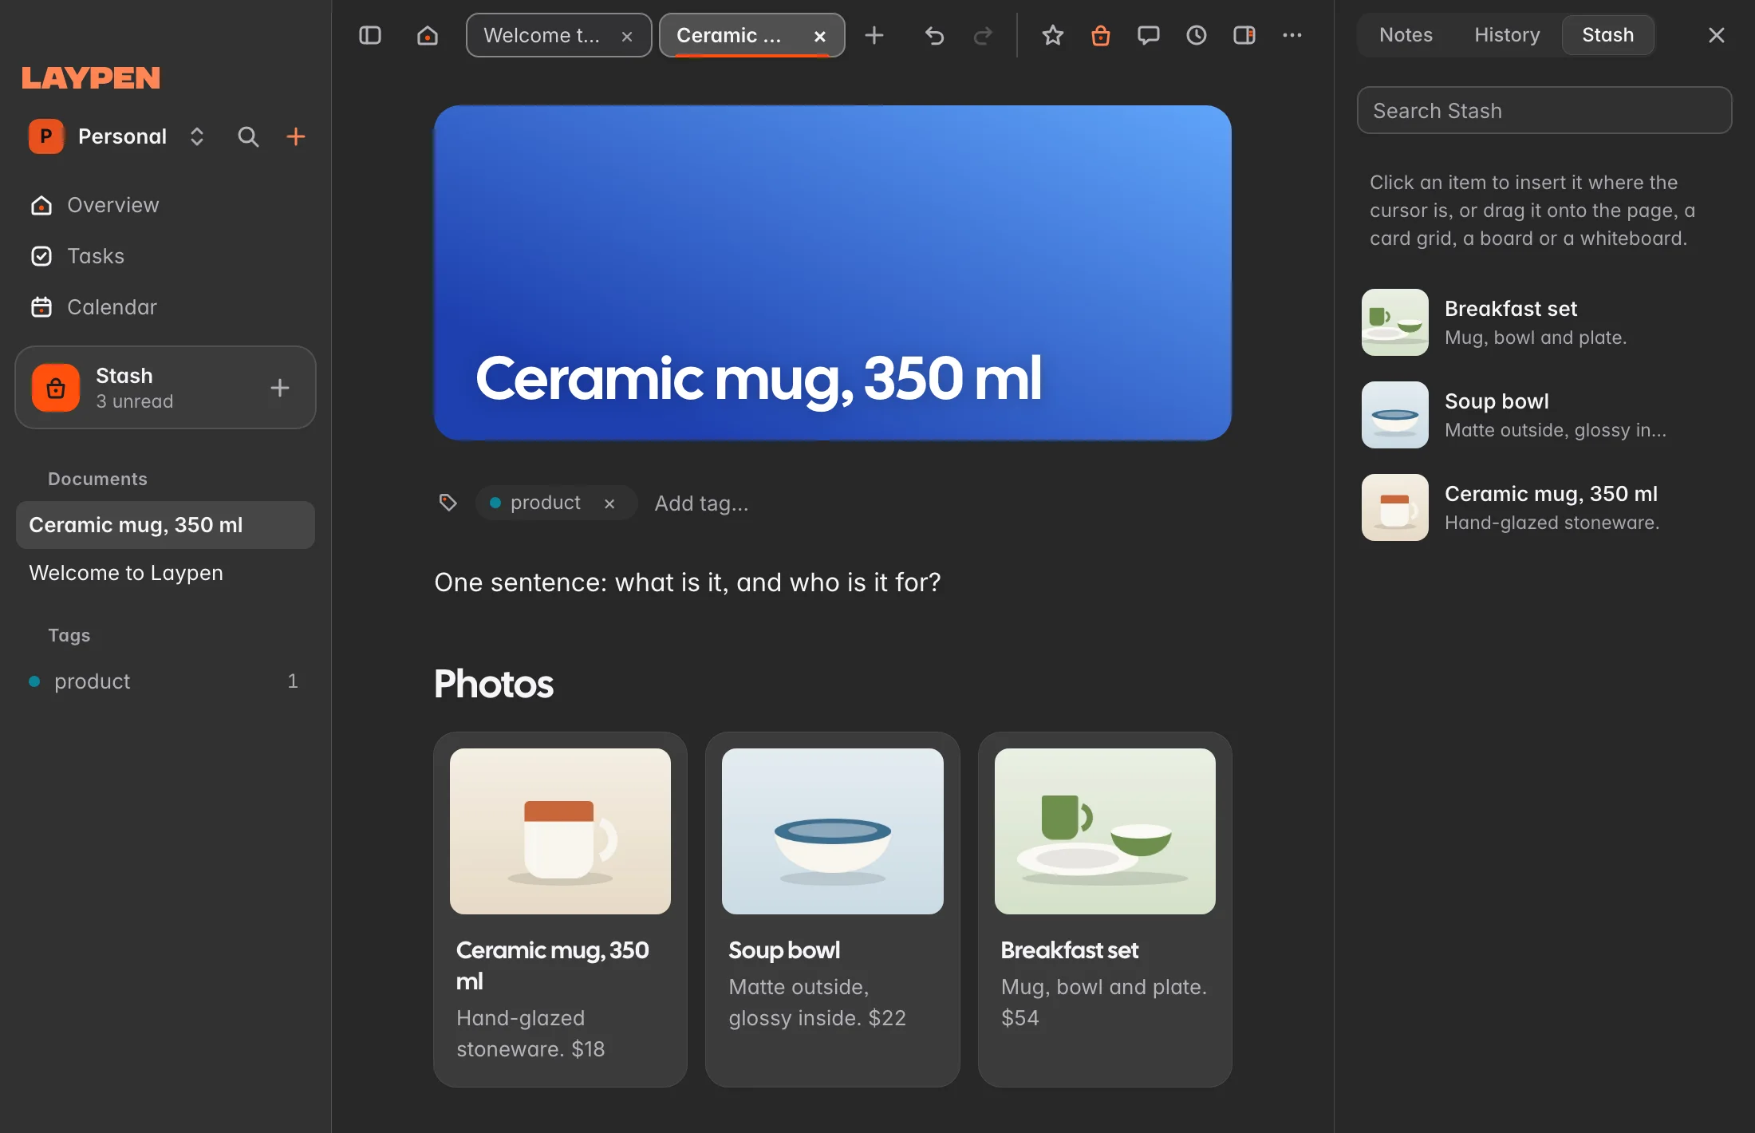Click the LAYPEN logo
Image resolution: width=1755 pixels, height=1133 pixels.
click(91, 77)
